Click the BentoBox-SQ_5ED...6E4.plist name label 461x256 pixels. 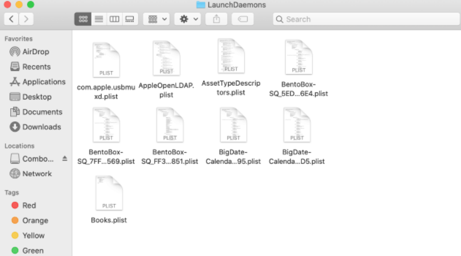(298, 89)
